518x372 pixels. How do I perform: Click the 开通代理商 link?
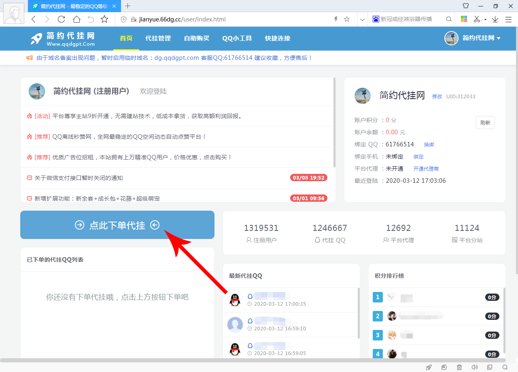pyautogui.click(x=426, y=169)
